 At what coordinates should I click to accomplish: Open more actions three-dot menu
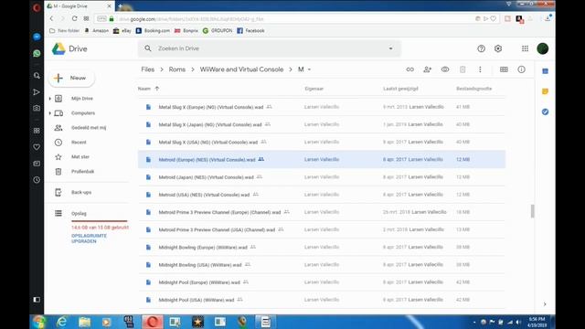coord(480,69)
